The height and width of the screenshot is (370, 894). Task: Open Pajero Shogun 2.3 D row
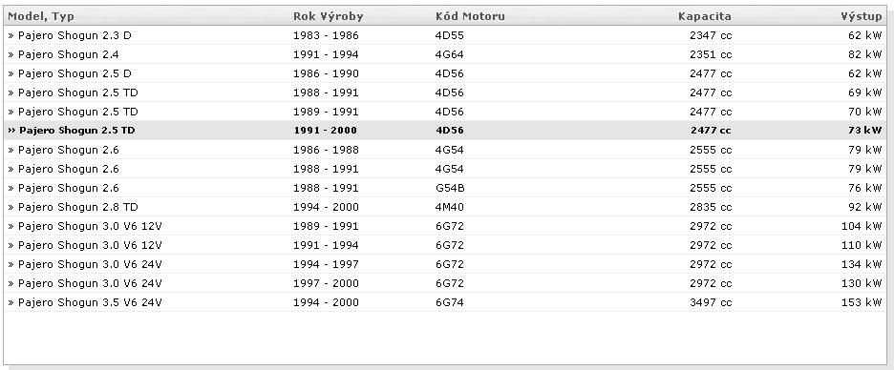pos(445,35)
